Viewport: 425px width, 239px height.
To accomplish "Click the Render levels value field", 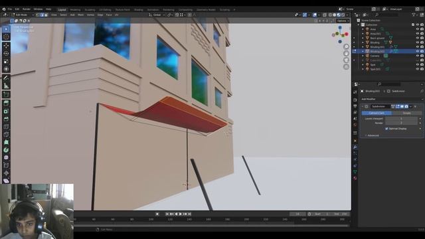I will pyautogui.click(x=401, y=123).
